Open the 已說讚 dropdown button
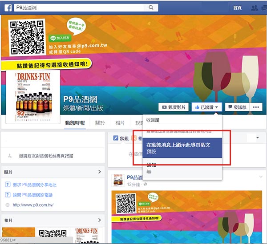Image resolution: width=267 pixels, height=244 pixels. click(207, 107)
